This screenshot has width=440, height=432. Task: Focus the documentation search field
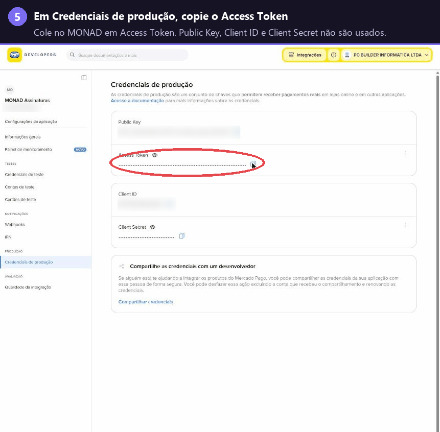127,55
